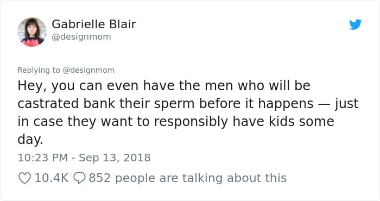This screenshot has width=380, height=201.
Task: Like the tweet with the heart icon
Action: 25,178
